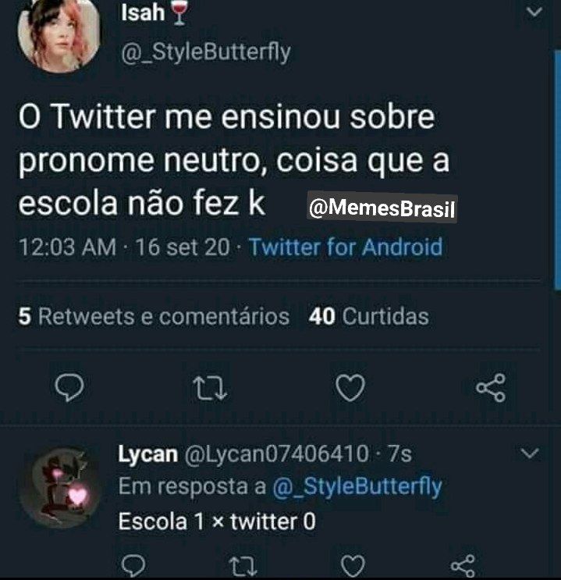Reply to Lycan's comment

pos(133,566)
